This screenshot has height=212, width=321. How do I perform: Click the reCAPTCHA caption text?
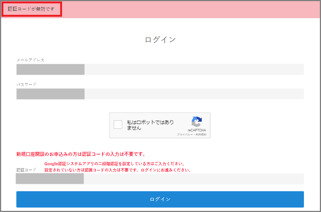(x=197, y=130)
